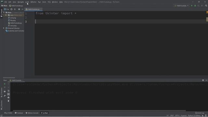Viewport: 208px width, 117px height.
Task: Open Run panel settings gear icon
Action: pos(203,80)
